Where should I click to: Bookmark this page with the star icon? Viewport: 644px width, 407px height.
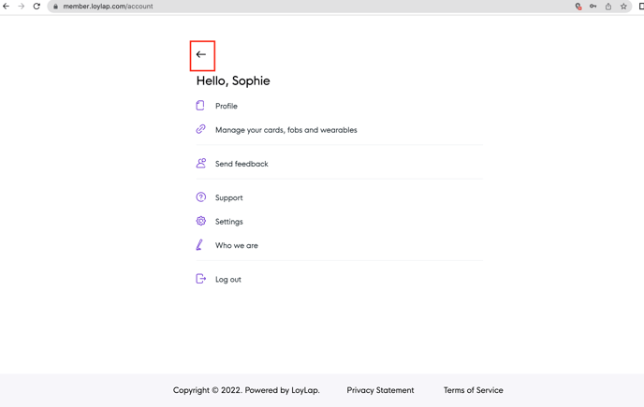click(x=623, y=7)
